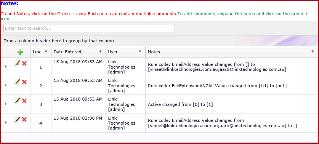
Task: Delete note line 4 with red X
Action: pyautogui.click(x=24, y=119)
